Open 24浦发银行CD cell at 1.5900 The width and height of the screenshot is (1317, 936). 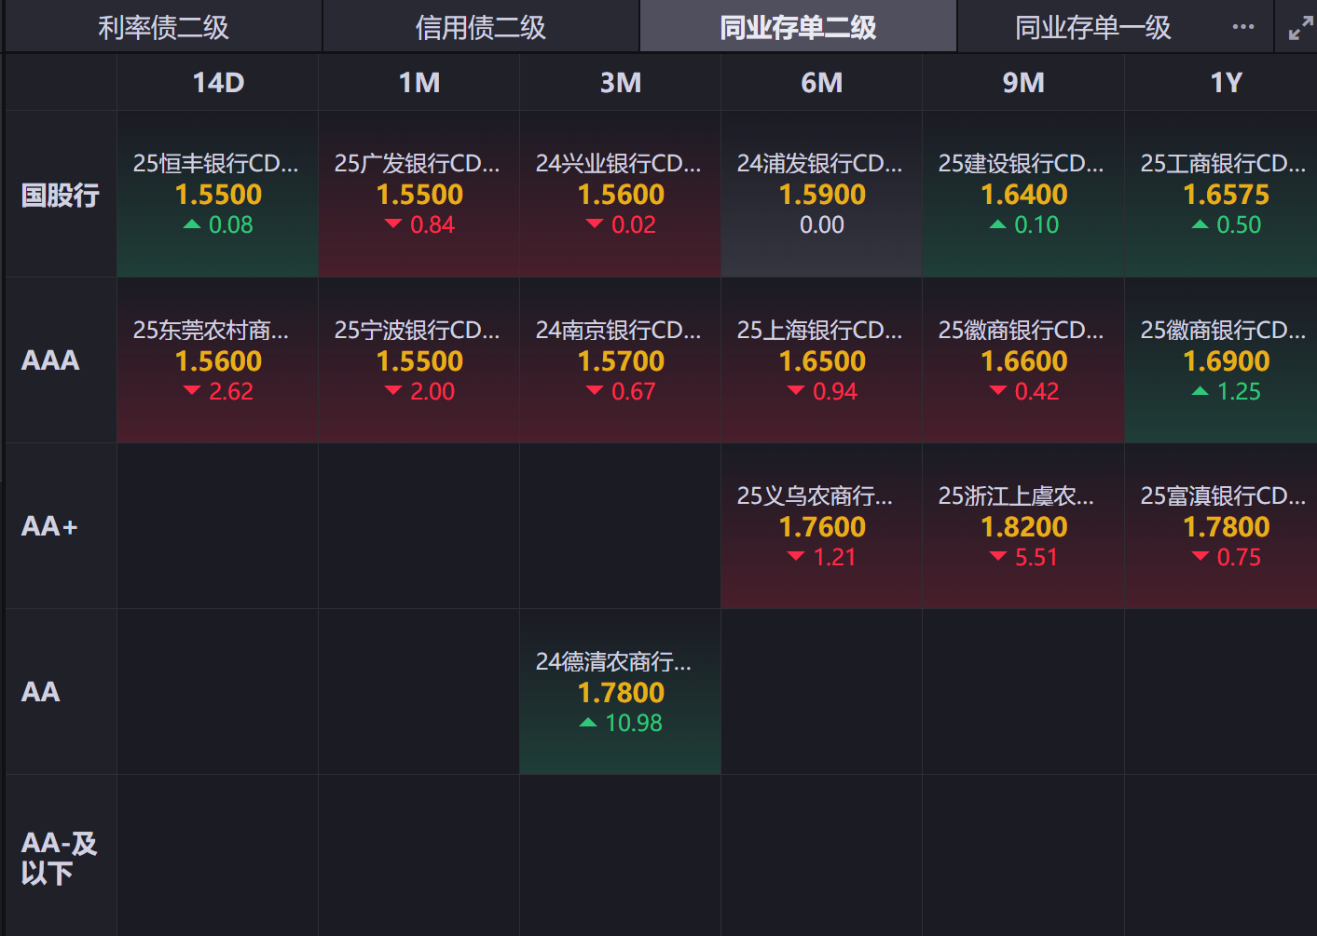click(822, 195)
